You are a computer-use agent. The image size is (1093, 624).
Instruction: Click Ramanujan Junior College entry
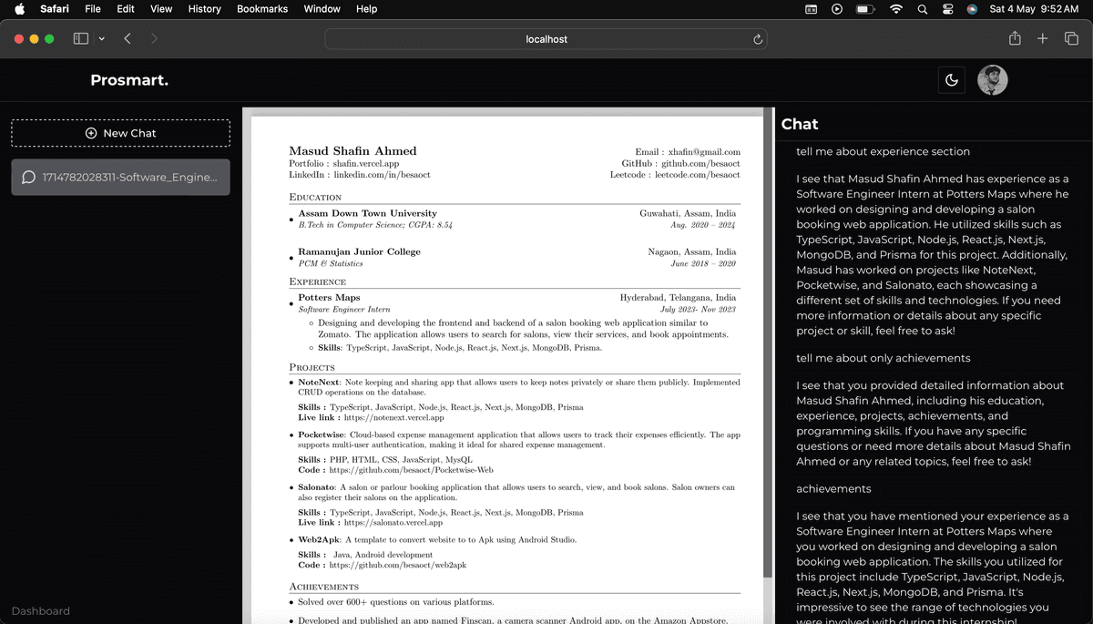(x=359, y=251)
